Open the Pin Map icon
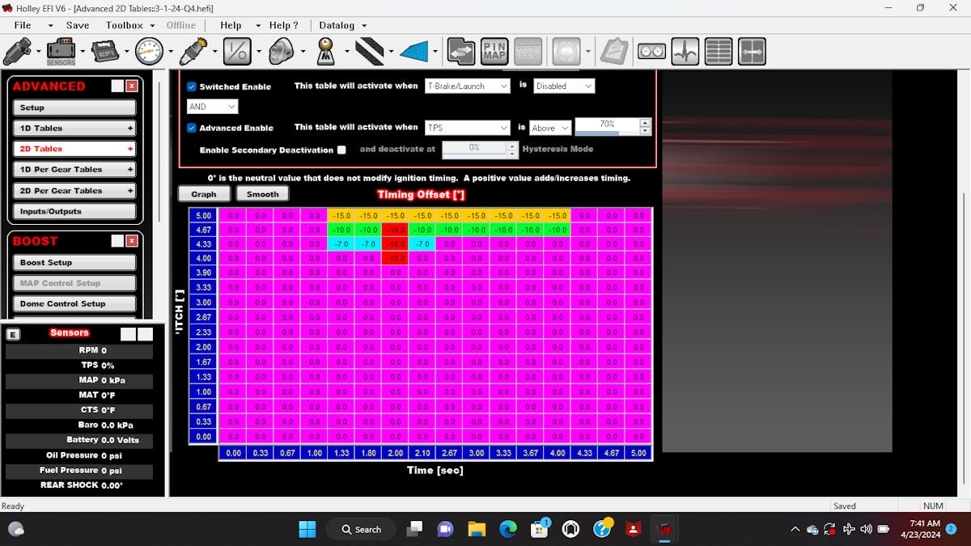971x546 pixels. (494, 51)
